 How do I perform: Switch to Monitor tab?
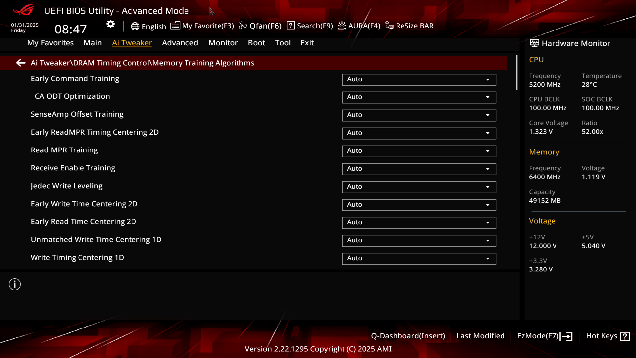(223, 42)
